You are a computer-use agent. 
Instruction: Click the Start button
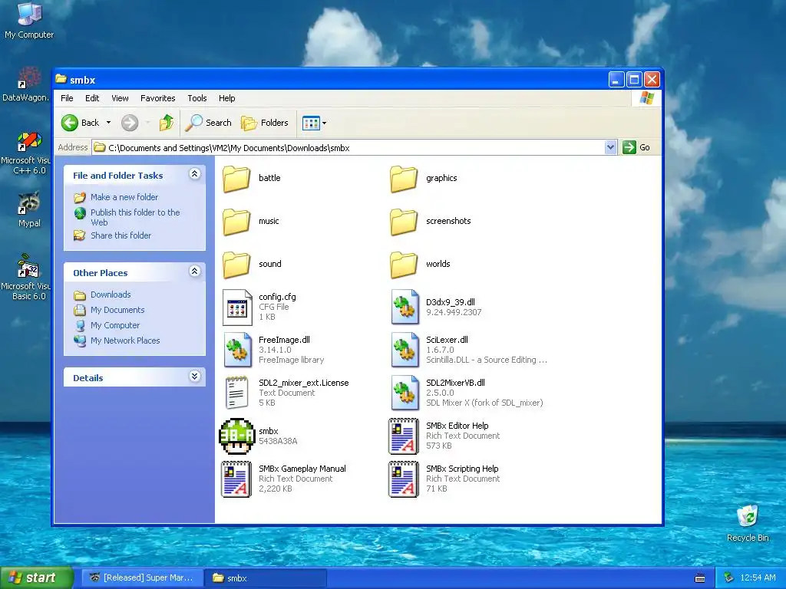click(37, 578)
